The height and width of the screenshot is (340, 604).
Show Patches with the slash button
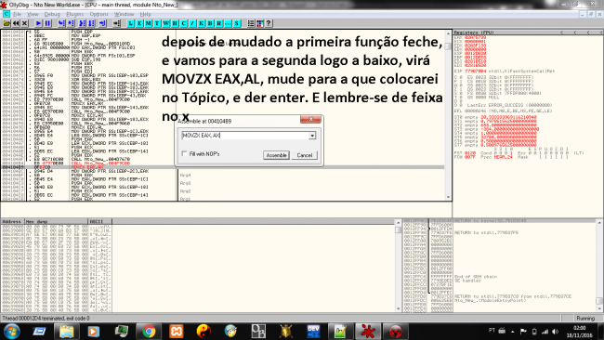(192, 23)
